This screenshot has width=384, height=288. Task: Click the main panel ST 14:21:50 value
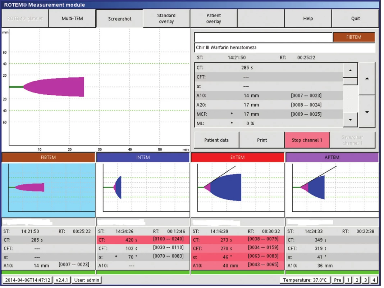(x=237, y=58)
